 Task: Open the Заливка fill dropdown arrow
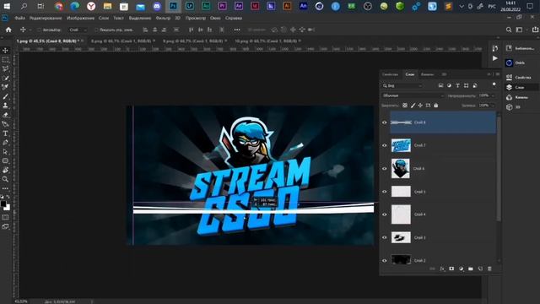pos(493,106)
